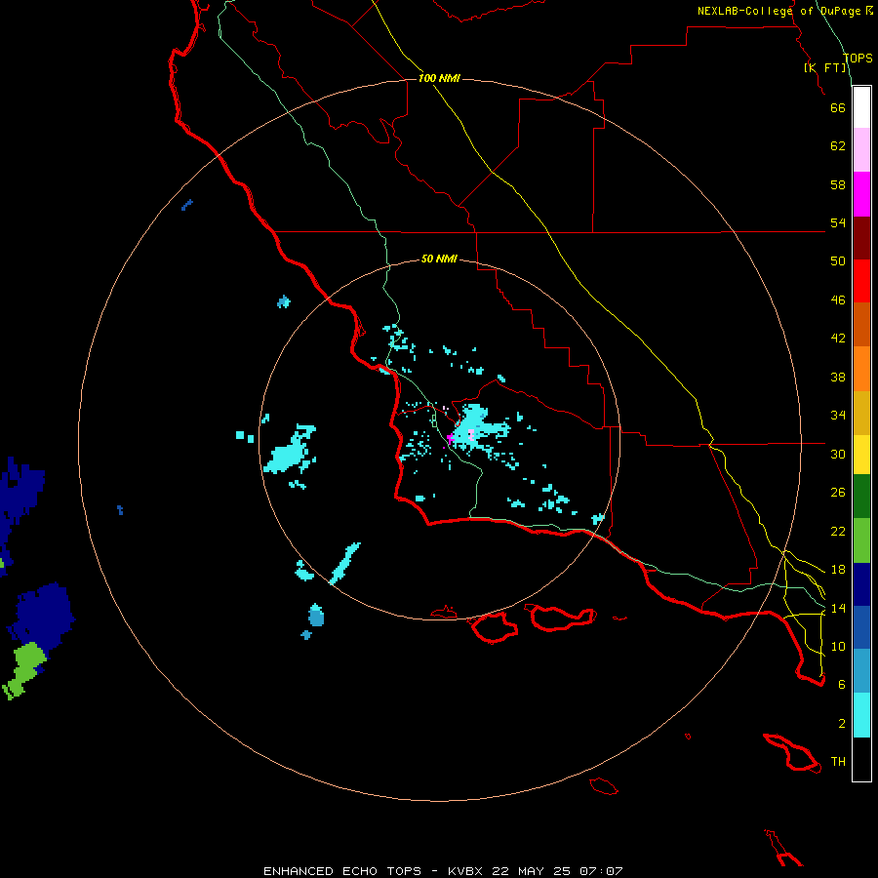Click the magenta 58 kft legend swatch
Viewport: 878px width, 878px height.
(861, 194)
